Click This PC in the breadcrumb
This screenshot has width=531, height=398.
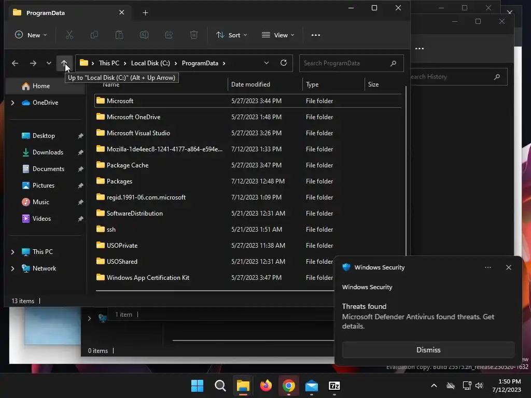click(109, 63)
